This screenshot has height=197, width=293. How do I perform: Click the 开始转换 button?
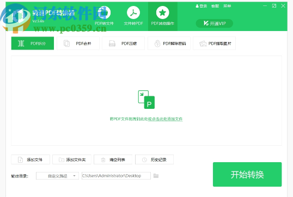pyautogui.click(x=247, y=174)
